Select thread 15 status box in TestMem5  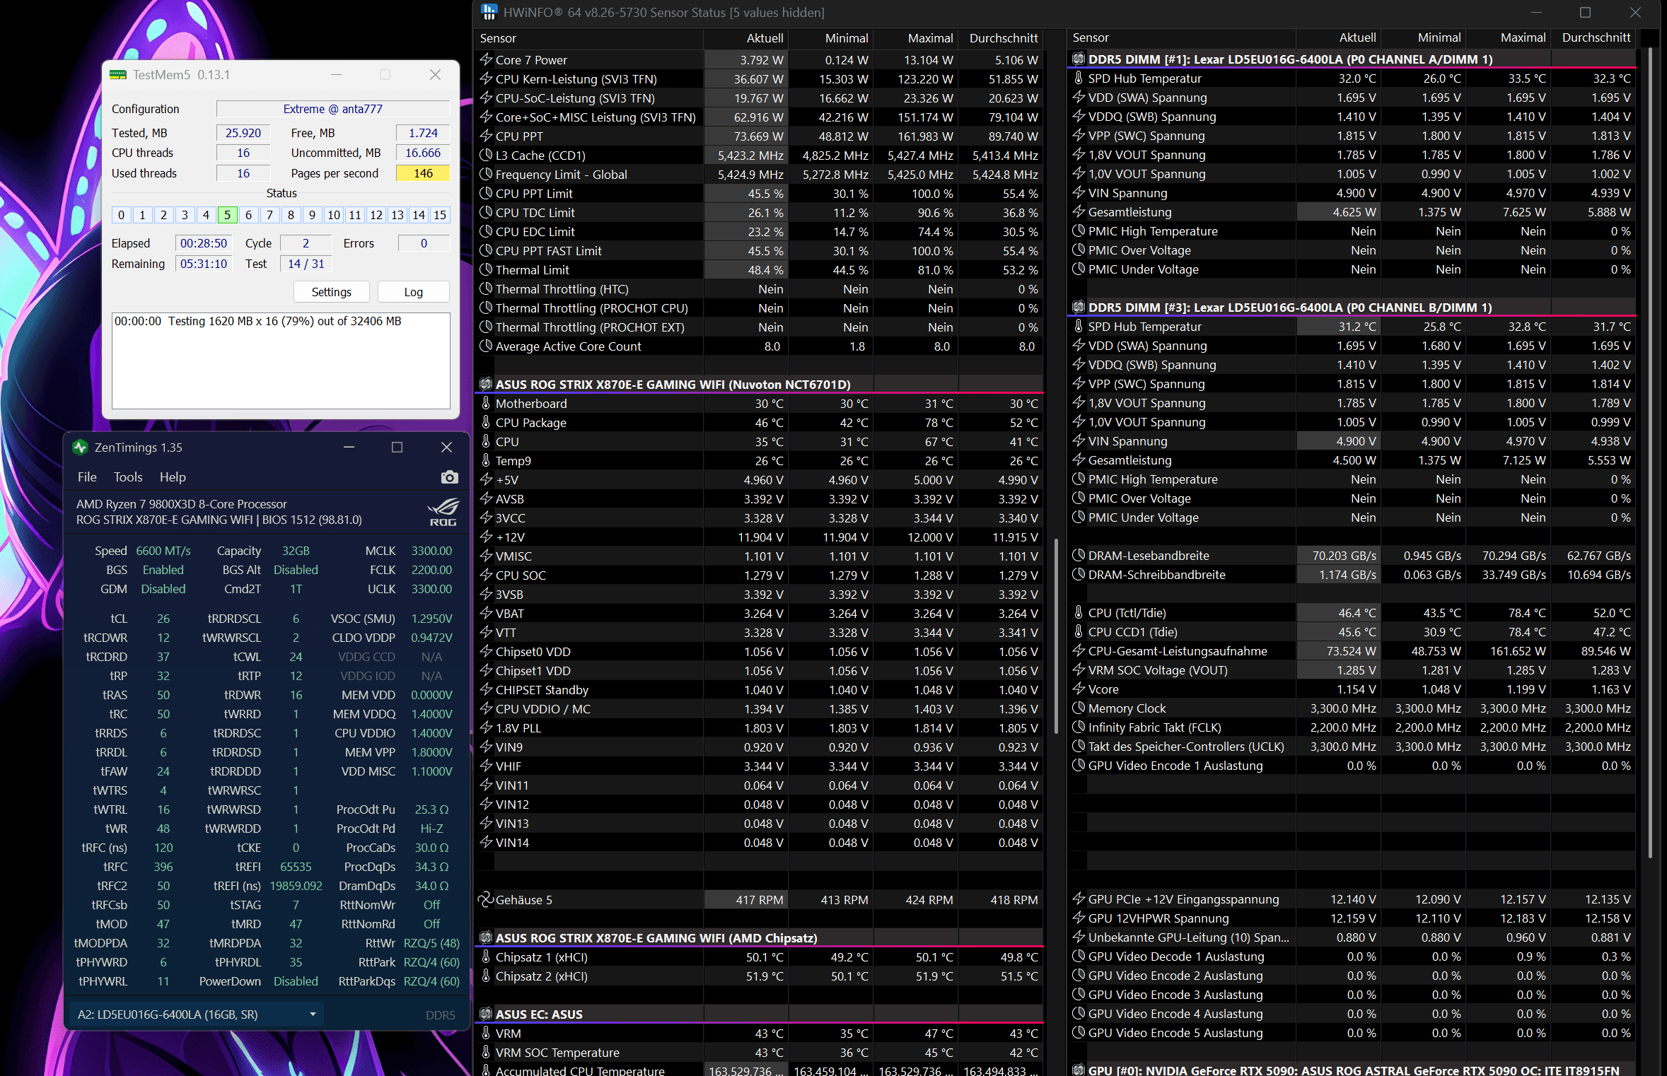click(440, 215)
